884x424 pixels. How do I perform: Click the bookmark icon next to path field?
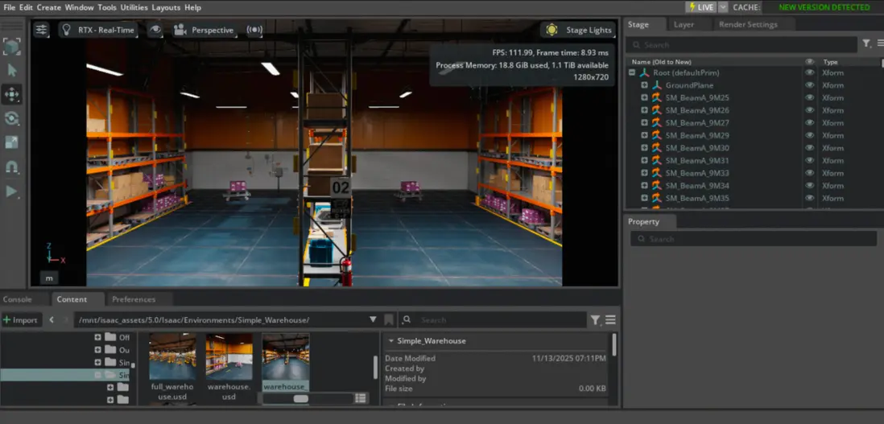[389, 320]
